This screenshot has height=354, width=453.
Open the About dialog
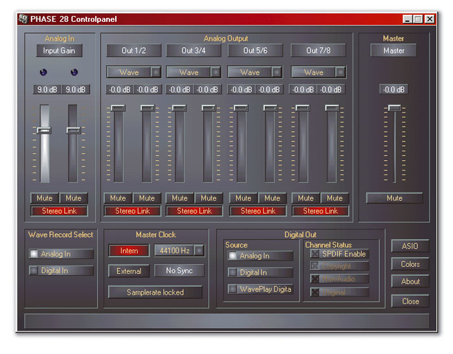pos(410,282)
